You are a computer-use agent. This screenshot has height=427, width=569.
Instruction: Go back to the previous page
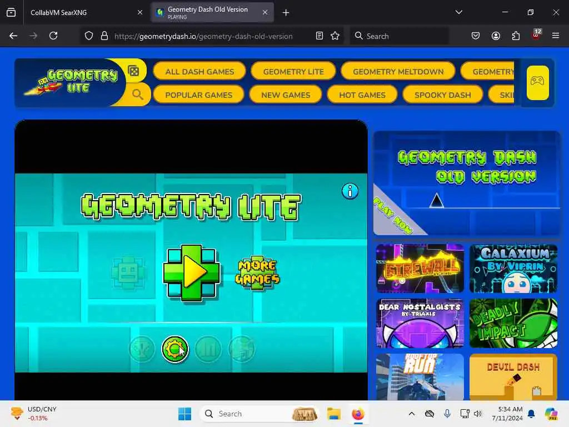tap(13, 36)
